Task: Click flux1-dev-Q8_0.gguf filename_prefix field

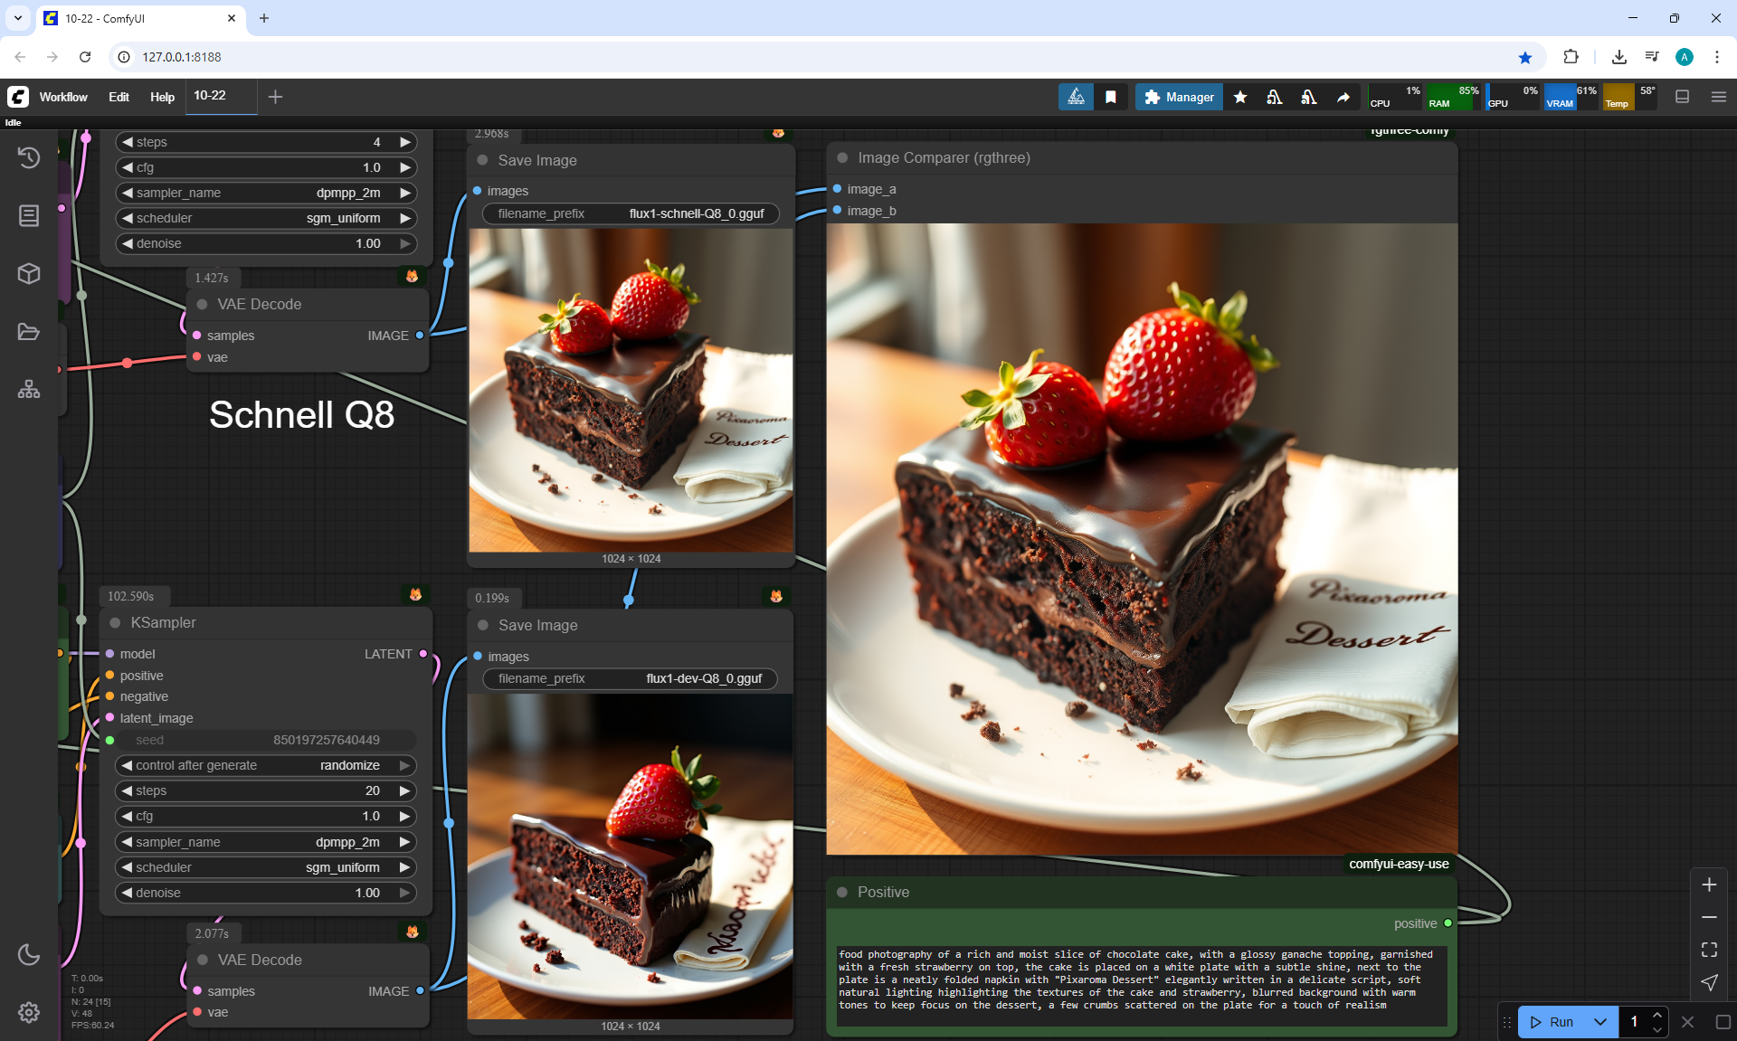Action: click(x=631, y=678)
